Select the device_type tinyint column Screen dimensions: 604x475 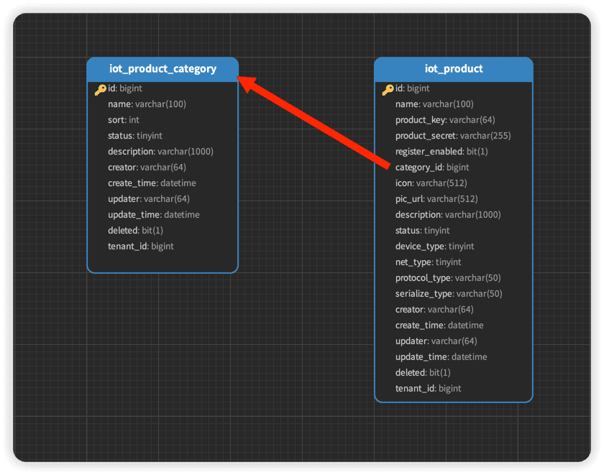point(434,246)
